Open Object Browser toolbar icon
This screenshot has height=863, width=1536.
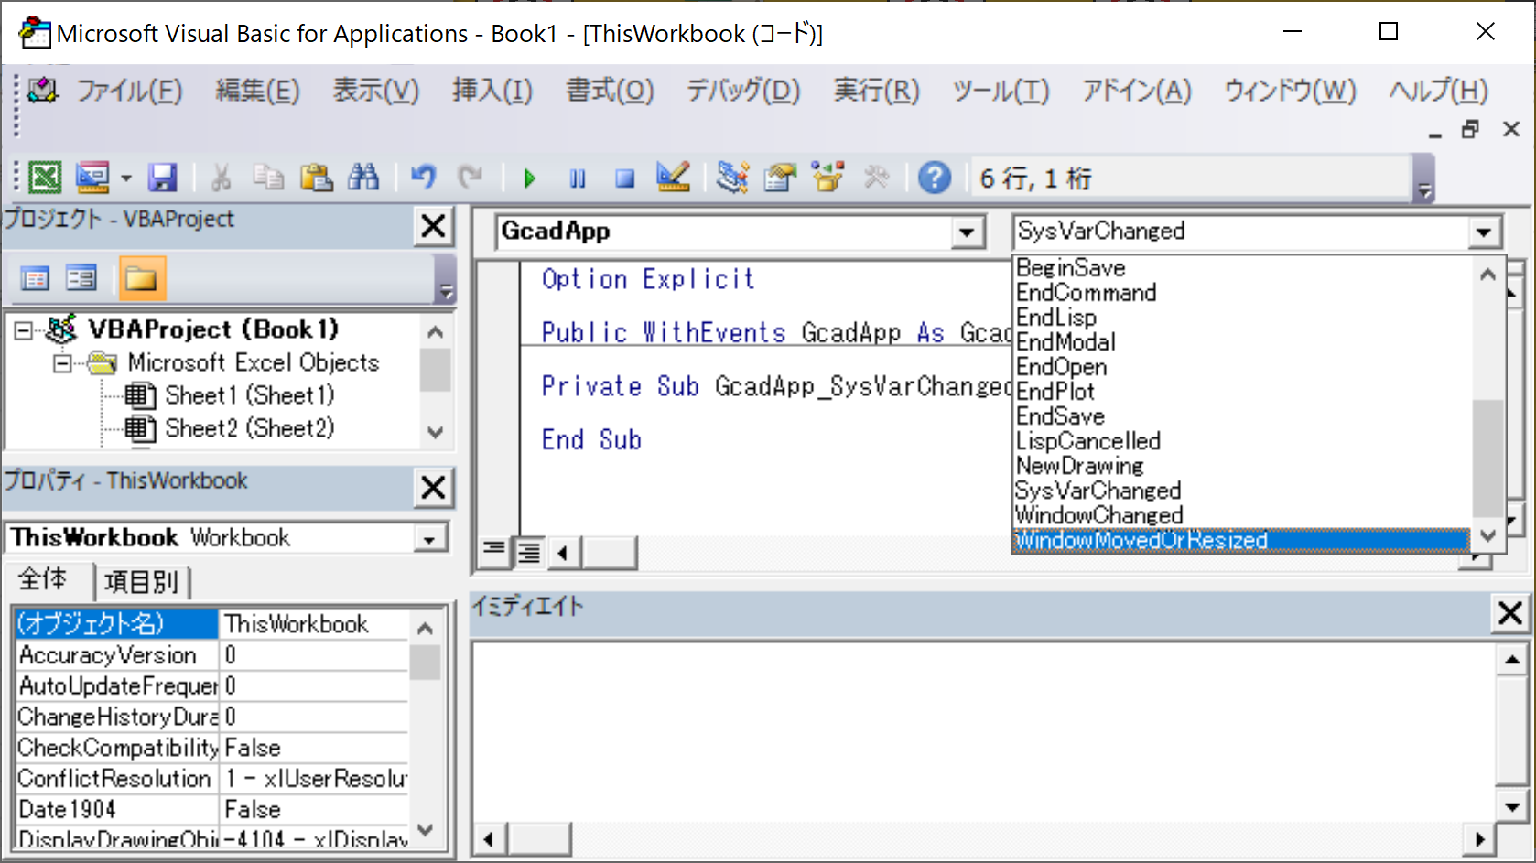click(x=827, y=177)
